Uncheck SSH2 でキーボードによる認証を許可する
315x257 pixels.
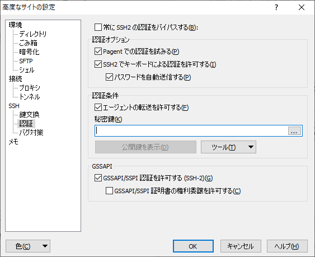tap(98, 64)
